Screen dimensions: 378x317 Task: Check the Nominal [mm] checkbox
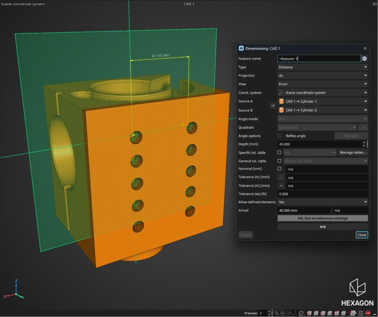(279, 169)
